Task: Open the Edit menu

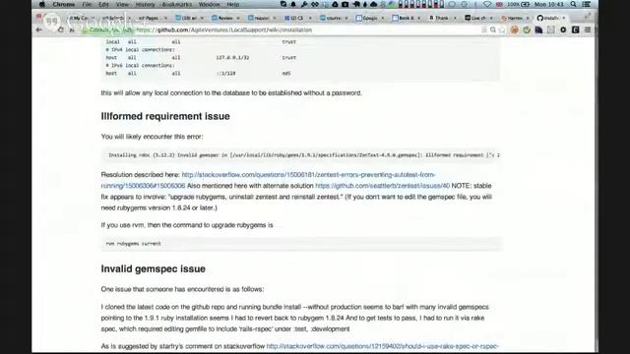Action: click(x=103, y=4)
